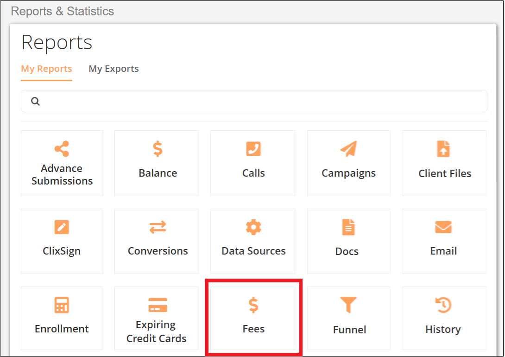Open the History report label
This screenshot has height=357, width=505.
click(x=443, y=329)
